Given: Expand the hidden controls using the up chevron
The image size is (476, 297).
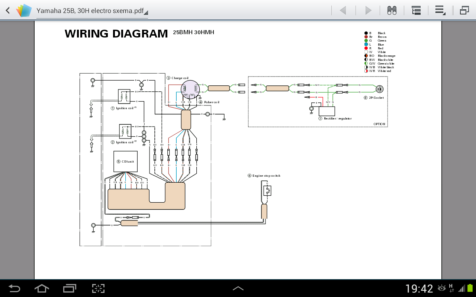Looking at the screenshot, I should 239,288.
